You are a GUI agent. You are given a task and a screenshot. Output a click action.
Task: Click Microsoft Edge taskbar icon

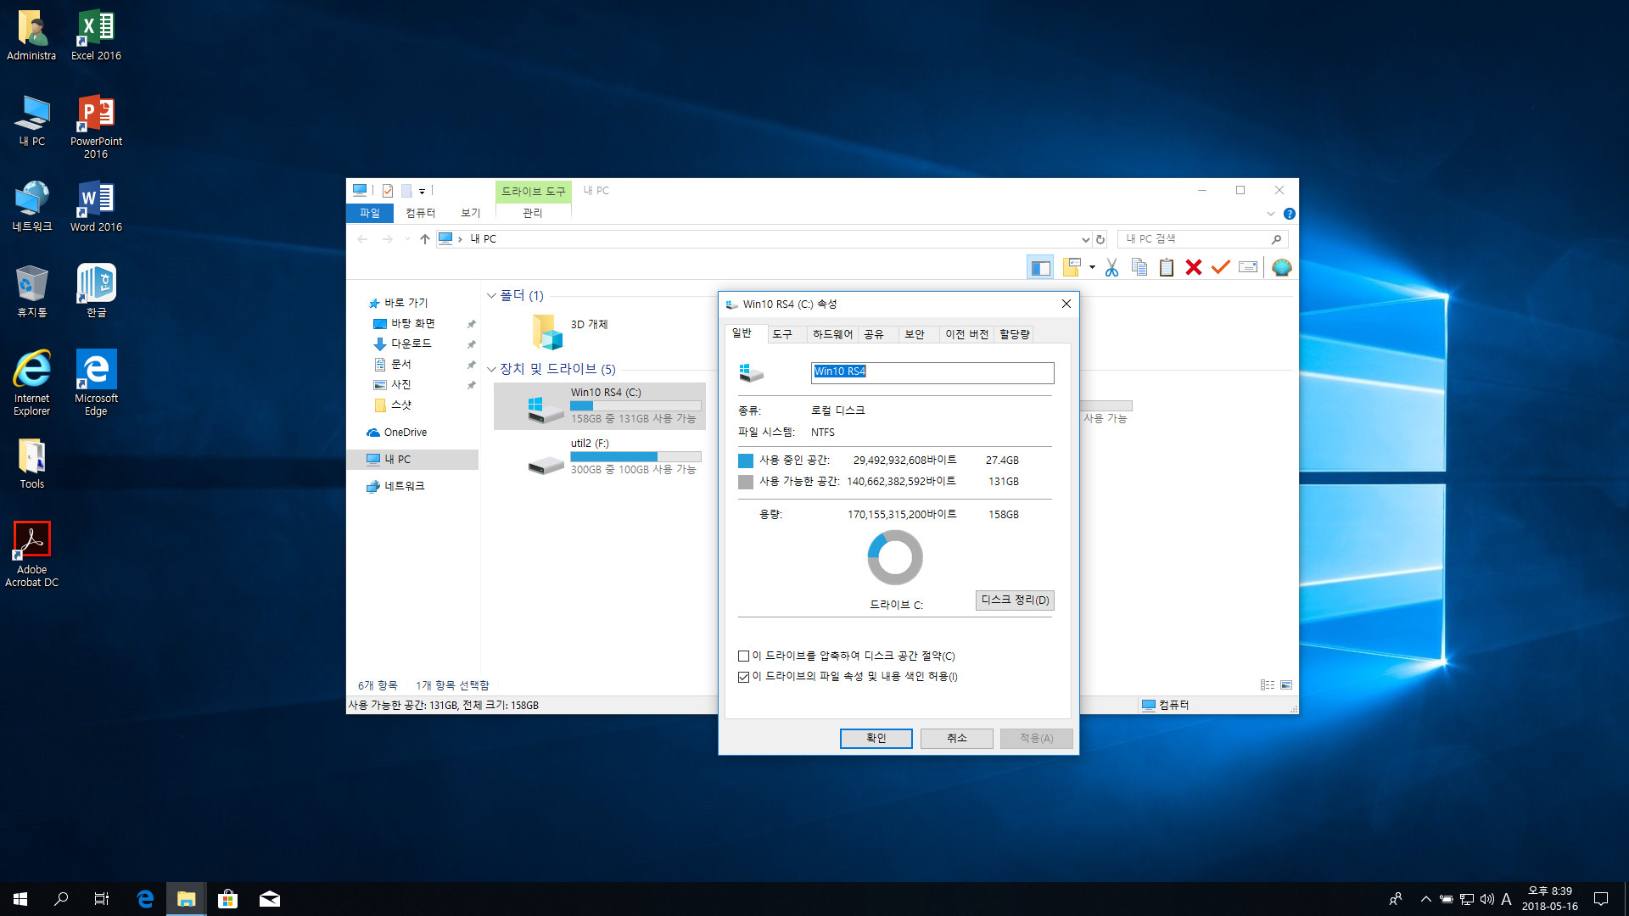pyautogui.click(x=145, y=899)
